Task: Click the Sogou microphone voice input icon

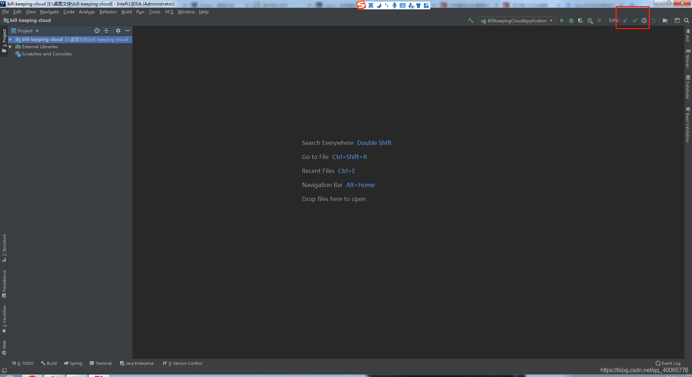Action: [x=395, y=5]
